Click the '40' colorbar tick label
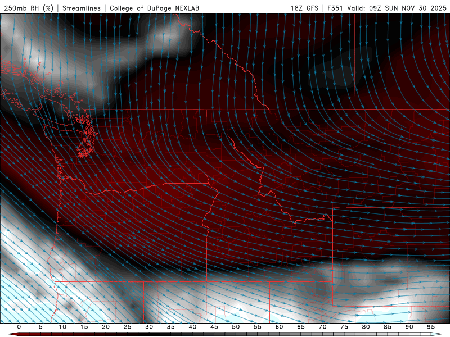 tap(192, 327)
